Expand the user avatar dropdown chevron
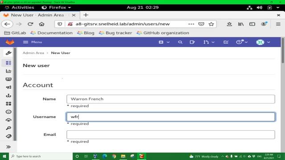Screen dimensions: 285x160 coord(269,42)
